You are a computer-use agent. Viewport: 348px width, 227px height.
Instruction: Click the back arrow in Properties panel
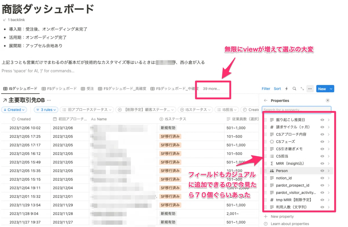click(x=266, y=100)
